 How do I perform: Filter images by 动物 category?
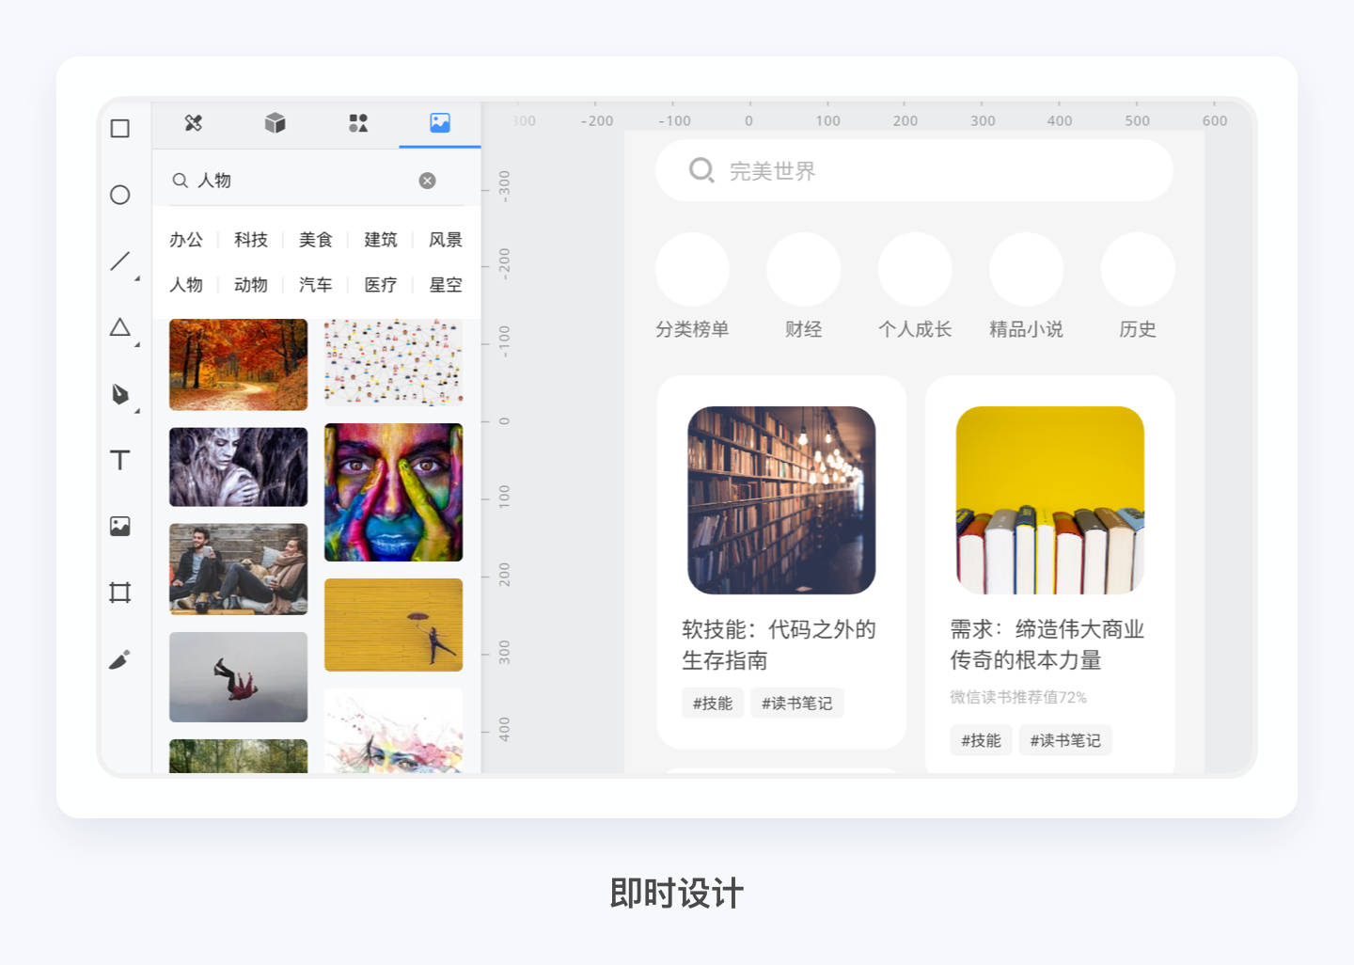click(x=250, y=285)
